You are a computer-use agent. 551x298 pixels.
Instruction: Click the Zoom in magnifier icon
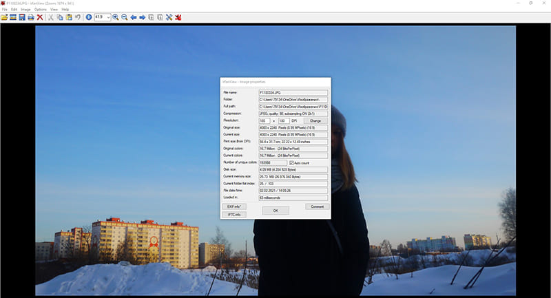pyautogui.click(x=115, y=17)
